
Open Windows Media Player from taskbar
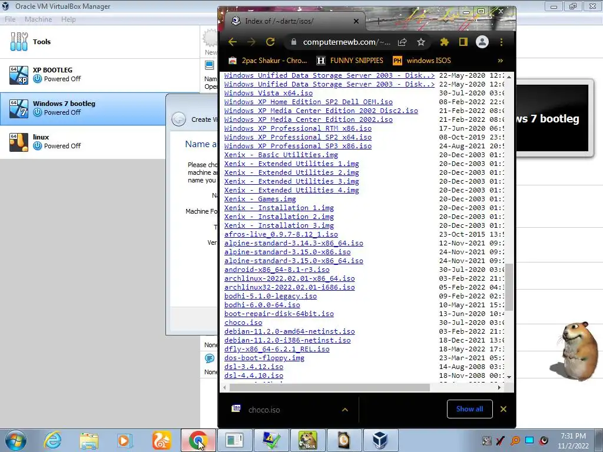125,440
